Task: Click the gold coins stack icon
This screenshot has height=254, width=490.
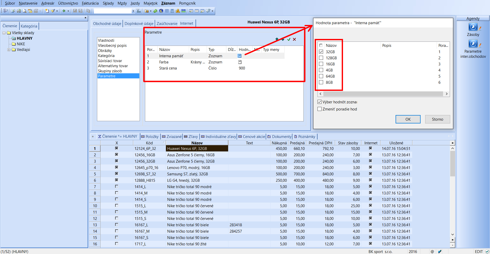Action: (178, 11)
